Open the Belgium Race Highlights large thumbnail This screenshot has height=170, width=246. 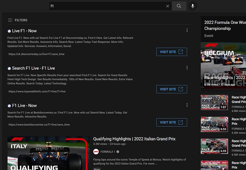tap(223, 67)
